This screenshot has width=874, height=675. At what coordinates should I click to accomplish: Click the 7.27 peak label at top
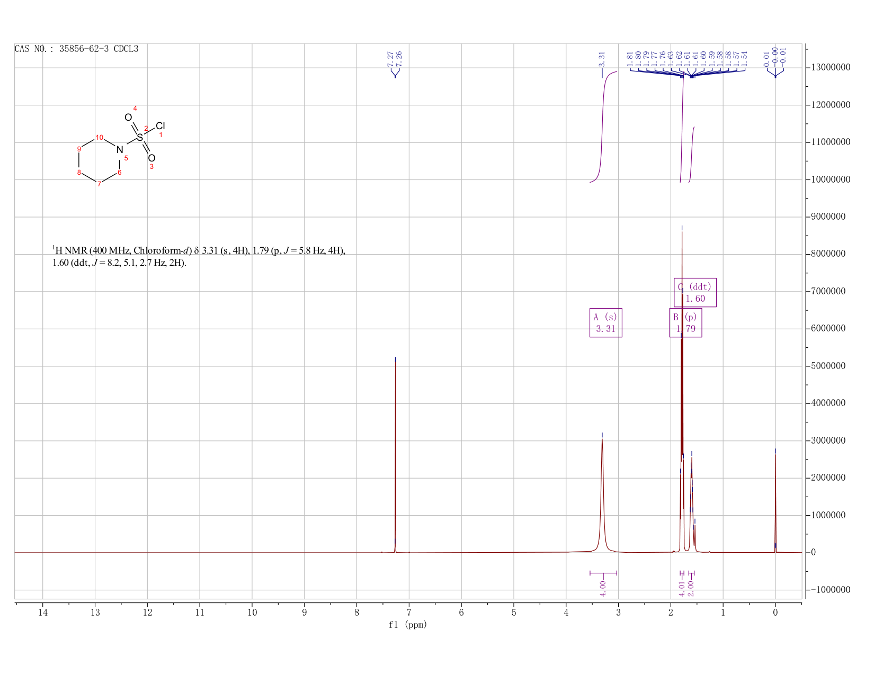coord(390,58)
